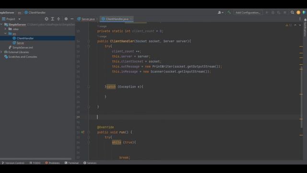The width and height of the screenshot is (307, 173).
Task: Click Scanner in inMessage line
Action: click(x=157, y=72)
